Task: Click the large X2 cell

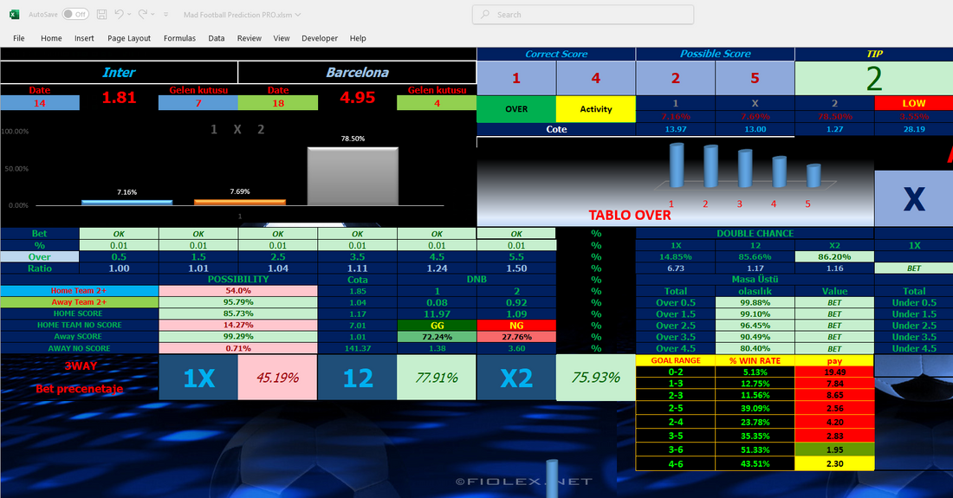Action: pos(516,378)
